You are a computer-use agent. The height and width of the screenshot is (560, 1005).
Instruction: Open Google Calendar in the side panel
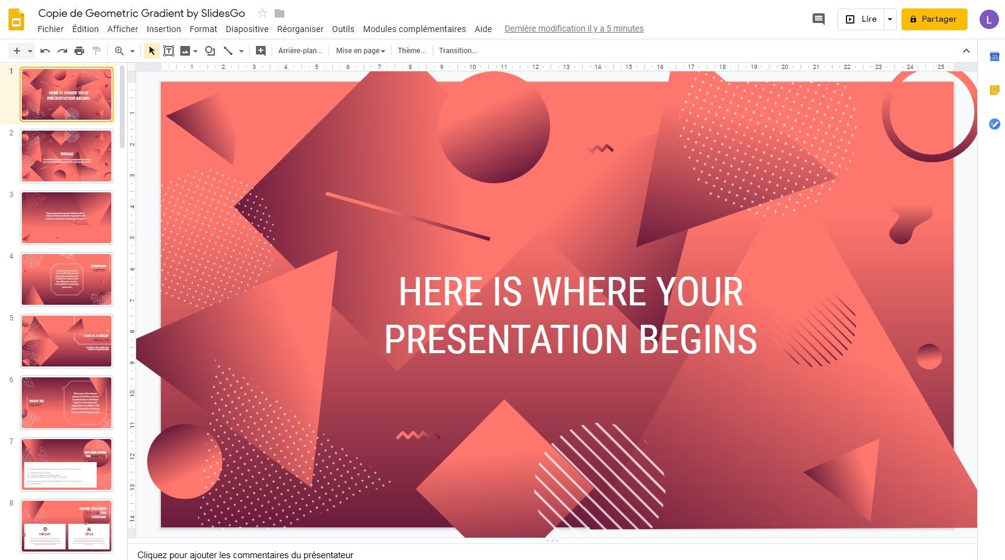pos(994,56)
